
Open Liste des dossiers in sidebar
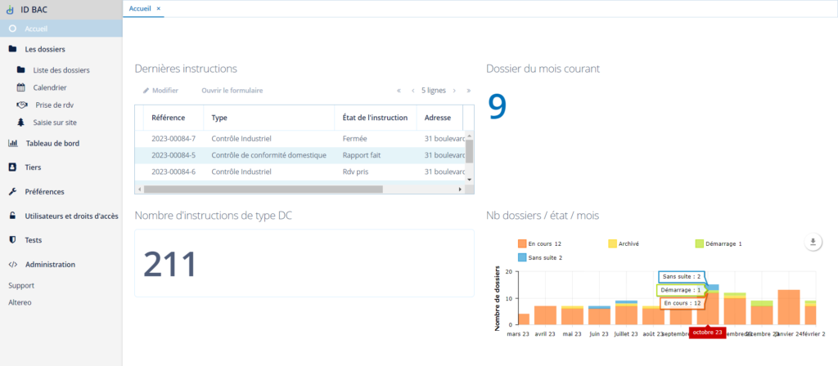[61, 70]
